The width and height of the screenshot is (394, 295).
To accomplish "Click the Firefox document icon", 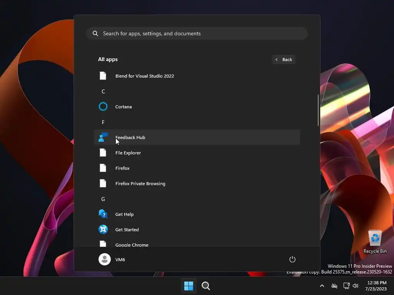I will click(x=103, y=168).
